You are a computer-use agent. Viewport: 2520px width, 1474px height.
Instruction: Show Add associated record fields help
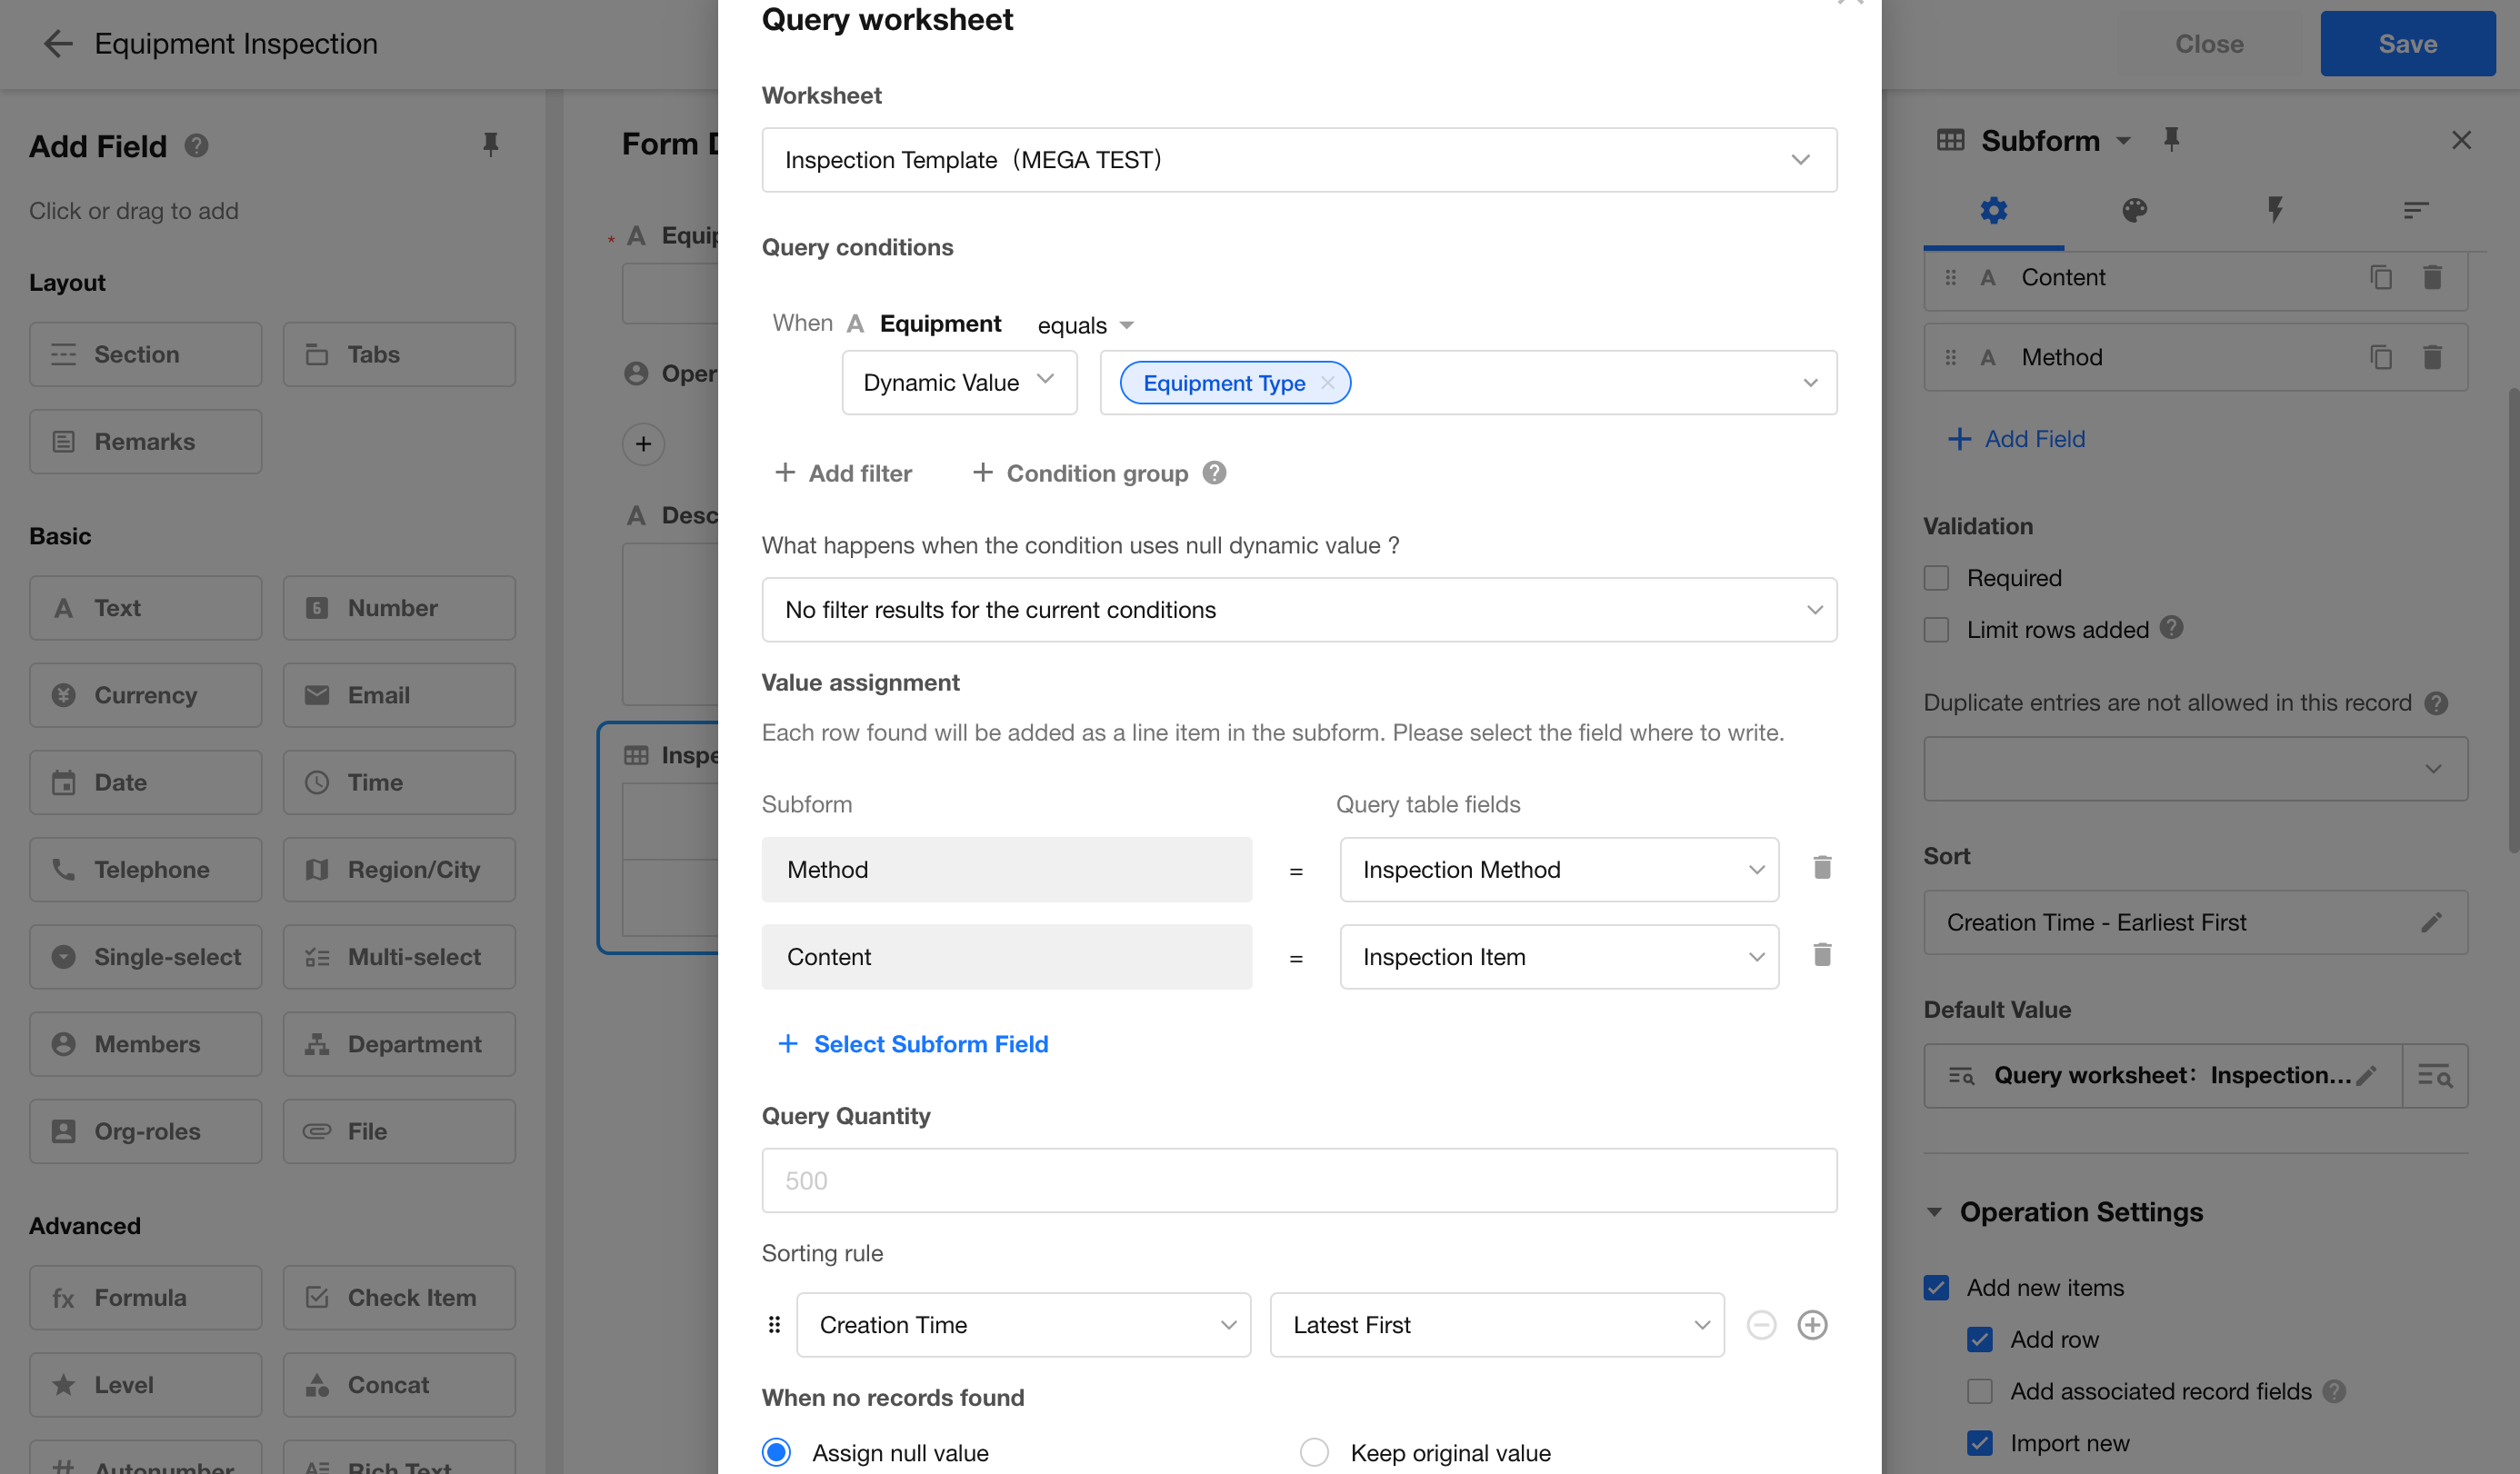point(2334,1391)
